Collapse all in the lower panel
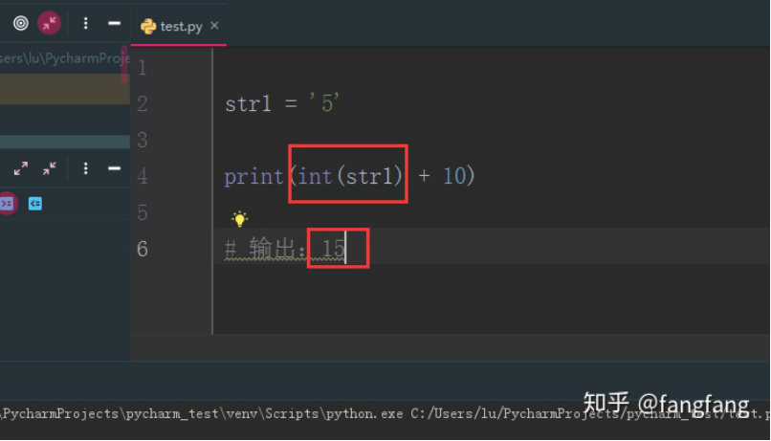The width and height of the screenshot is (771, 441). (x=50, y=168)
